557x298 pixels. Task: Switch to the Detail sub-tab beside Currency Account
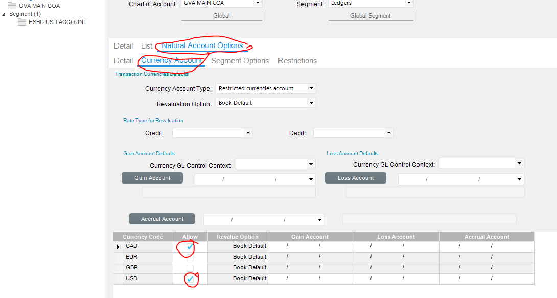(123, 61)
